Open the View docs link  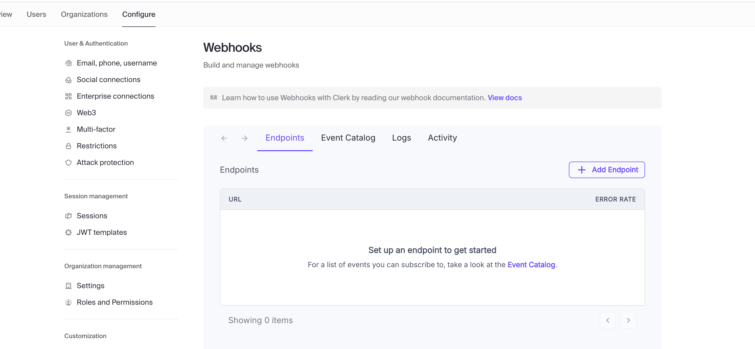[505, 98]
